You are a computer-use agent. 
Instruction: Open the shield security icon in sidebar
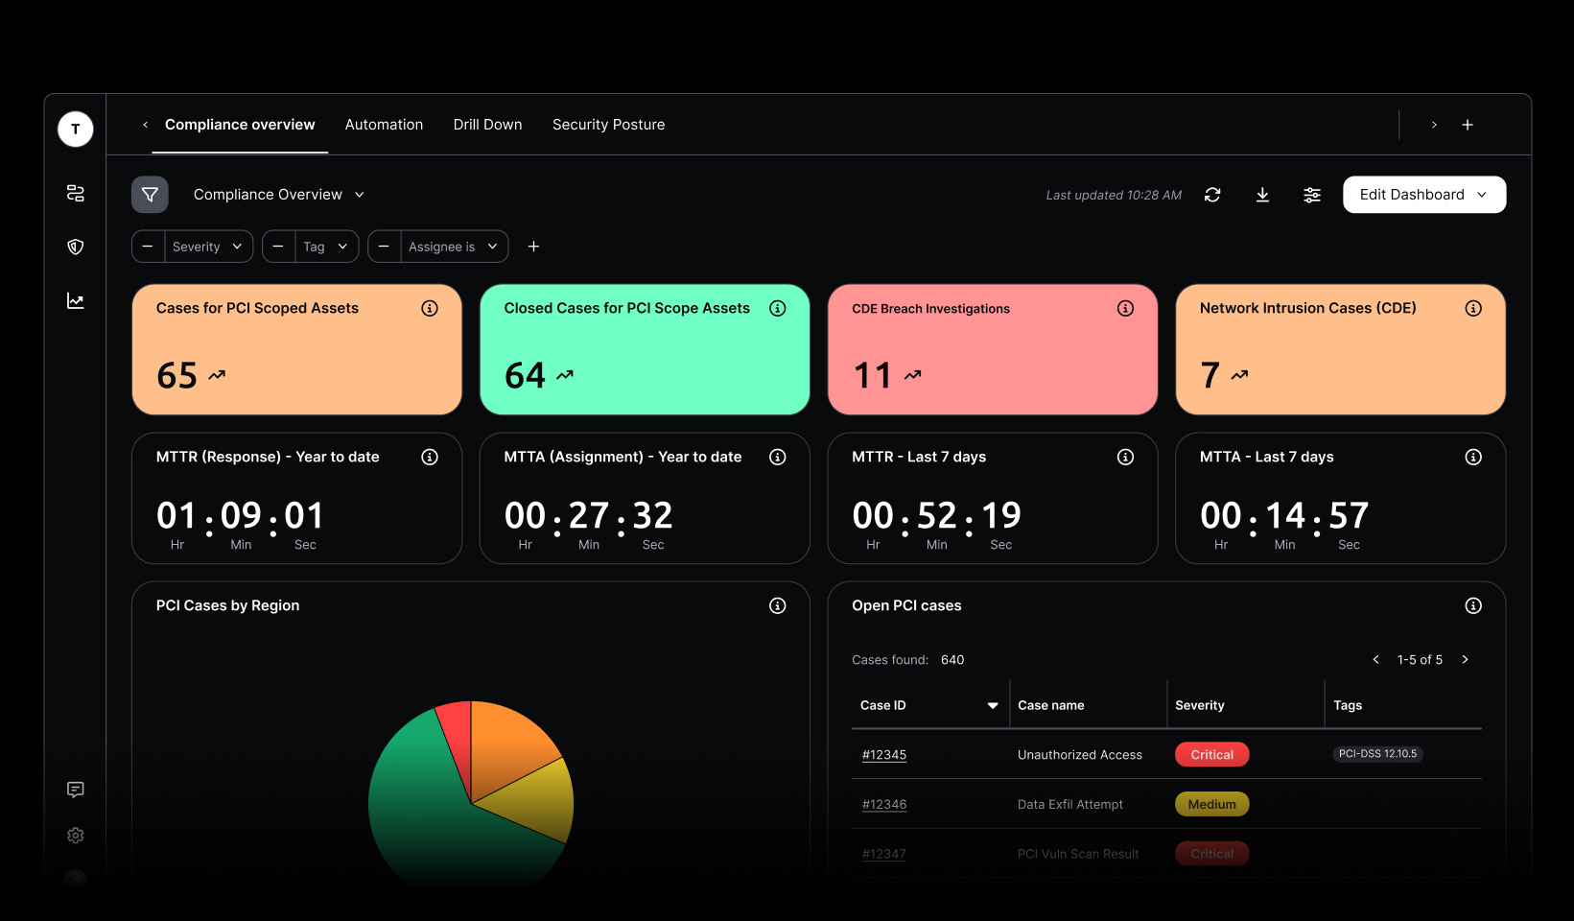(76, 247)
